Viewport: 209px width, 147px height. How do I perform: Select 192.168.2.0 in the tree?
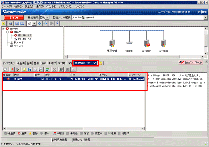click(x=25, y=39)
